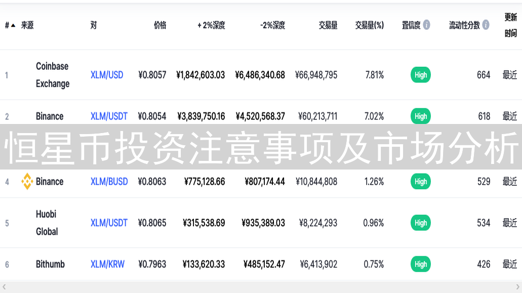Image resolution: width=522 pixels, height=293 pixels.
Task: Select volume percentage 7.02%
Action: pos(374,116)
